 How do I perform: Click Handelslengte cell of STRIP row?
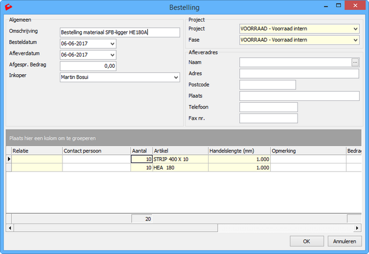click(239, 159)
